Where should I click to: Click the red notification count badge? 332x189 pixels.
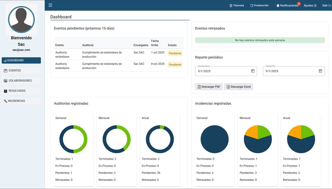(299, 3)
